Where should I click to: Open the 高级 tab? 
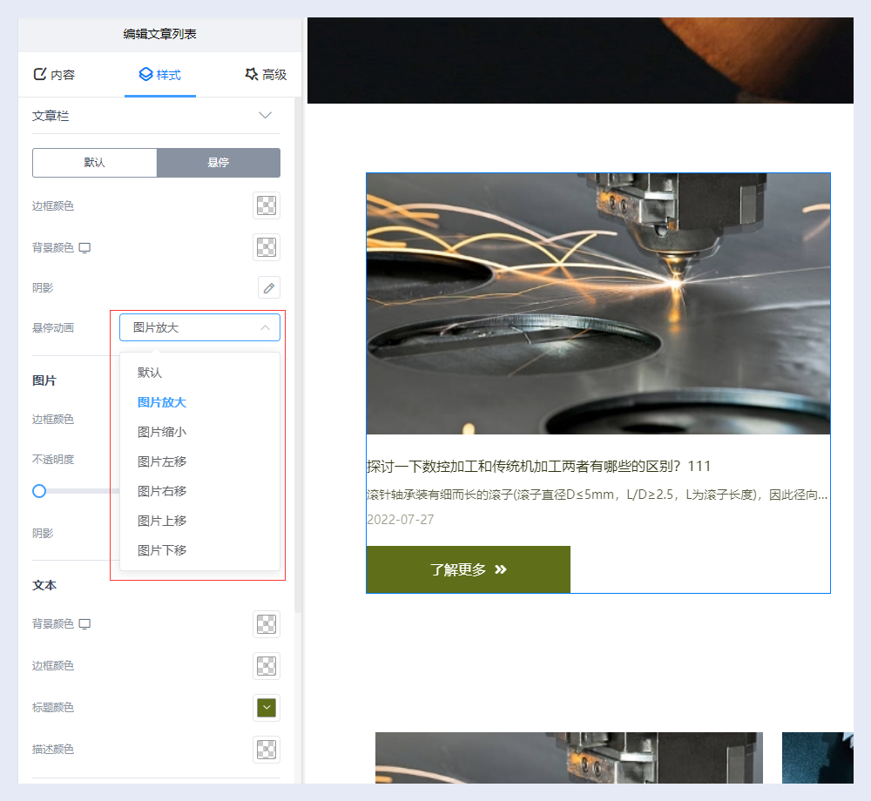pyautogui.click(x=266, y=75)
